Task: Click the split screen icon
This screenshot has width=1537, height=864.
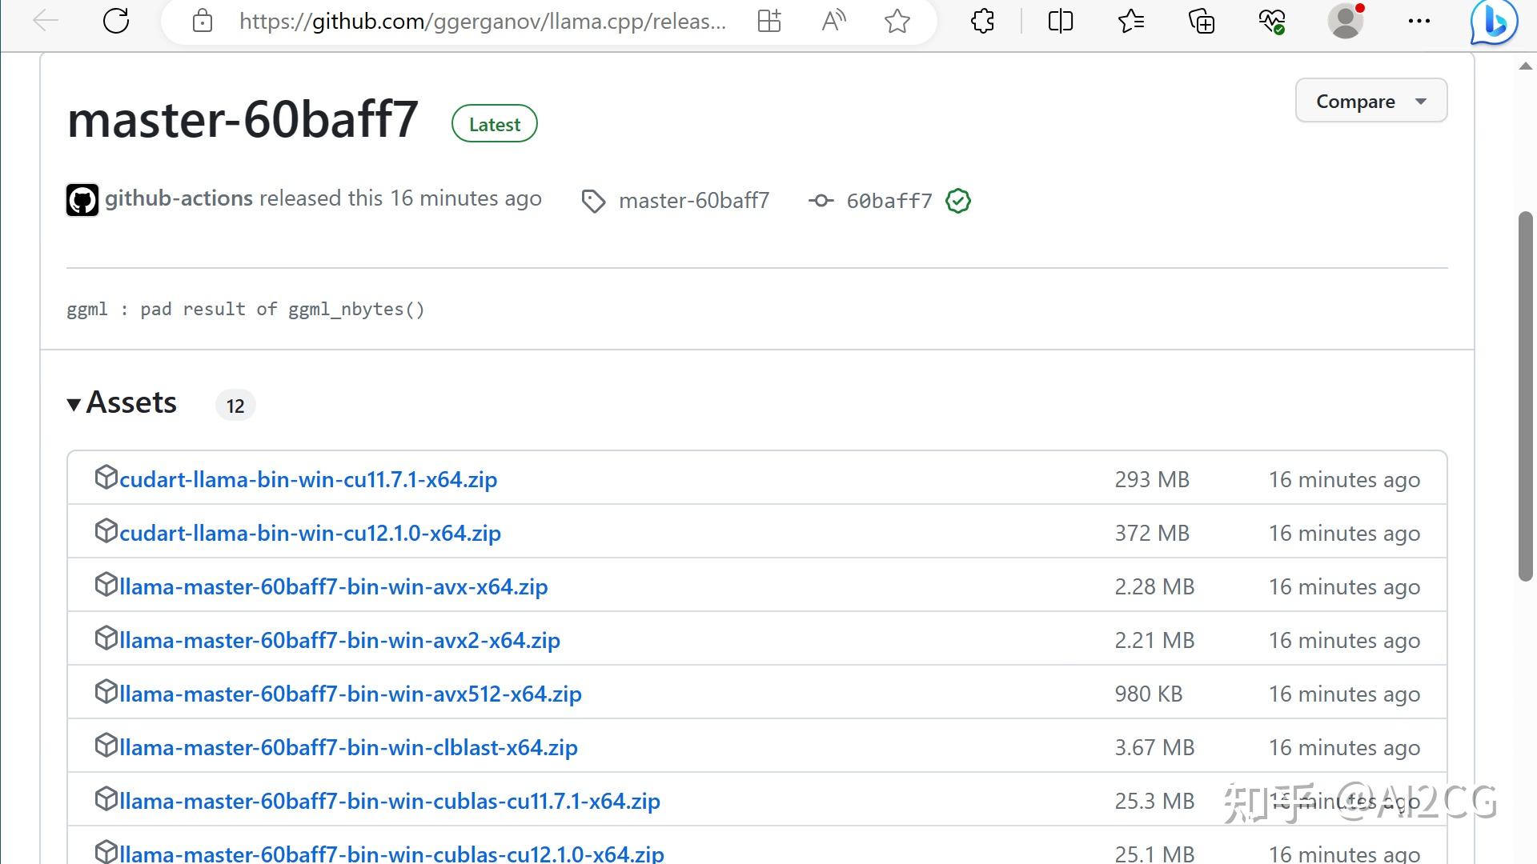Action: point(1060,22)
